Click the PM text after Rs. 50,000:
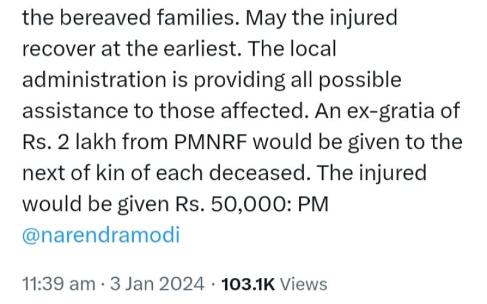The width and height of the screenshot is (487, 304). pos(313,204)
